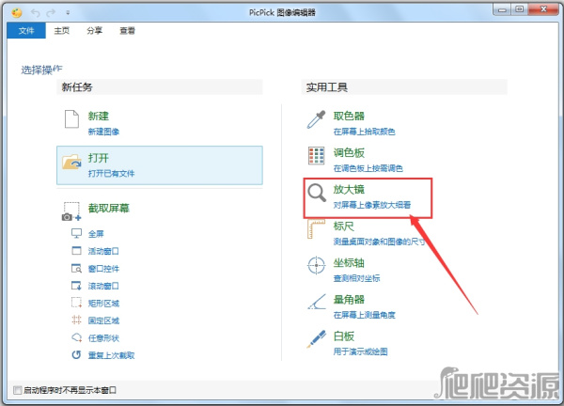This screenshot has width=564, height=406.
Task: Click the folder icon for 打开
Action: (71, 162)
